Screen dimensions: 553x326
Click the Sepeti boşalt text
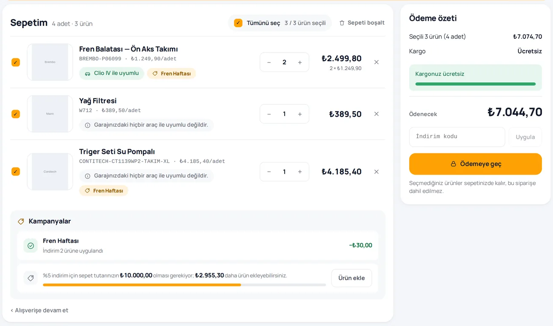coord(366,23)
